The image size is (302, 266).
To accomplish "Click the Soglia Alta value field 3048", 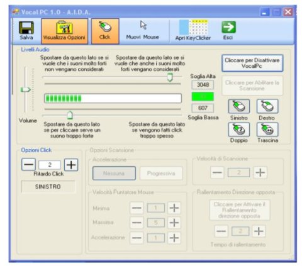I will point(203,85).
